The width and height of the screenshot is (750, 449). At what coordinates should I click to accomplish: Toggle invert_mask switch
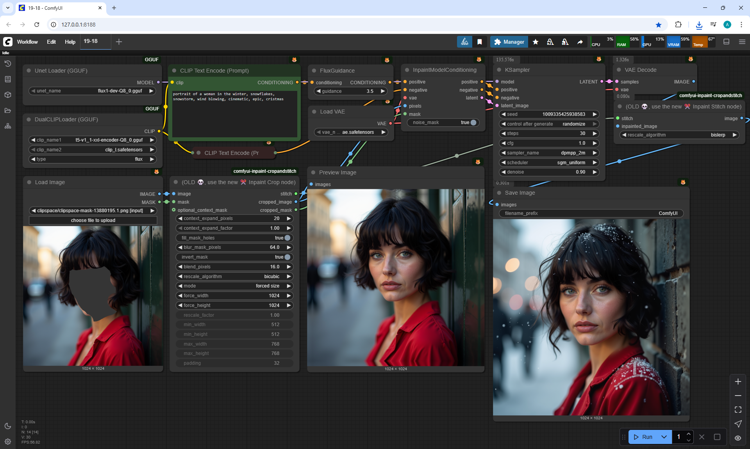click(287, 257)
